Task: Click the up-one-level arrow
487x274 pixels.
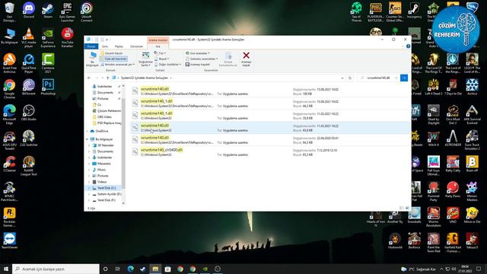Action: point(108,78)
